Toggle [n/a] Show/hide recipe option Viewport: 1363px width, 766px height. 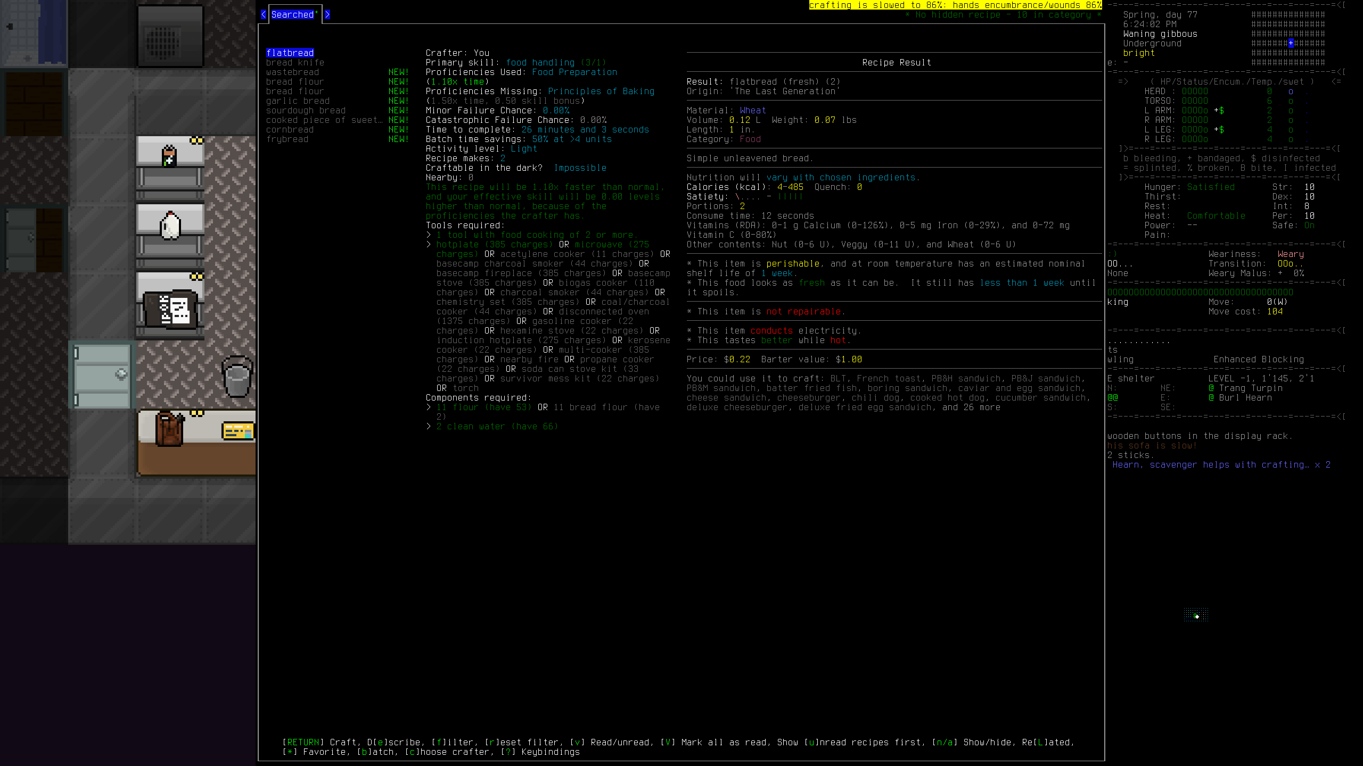coord(972,742)
